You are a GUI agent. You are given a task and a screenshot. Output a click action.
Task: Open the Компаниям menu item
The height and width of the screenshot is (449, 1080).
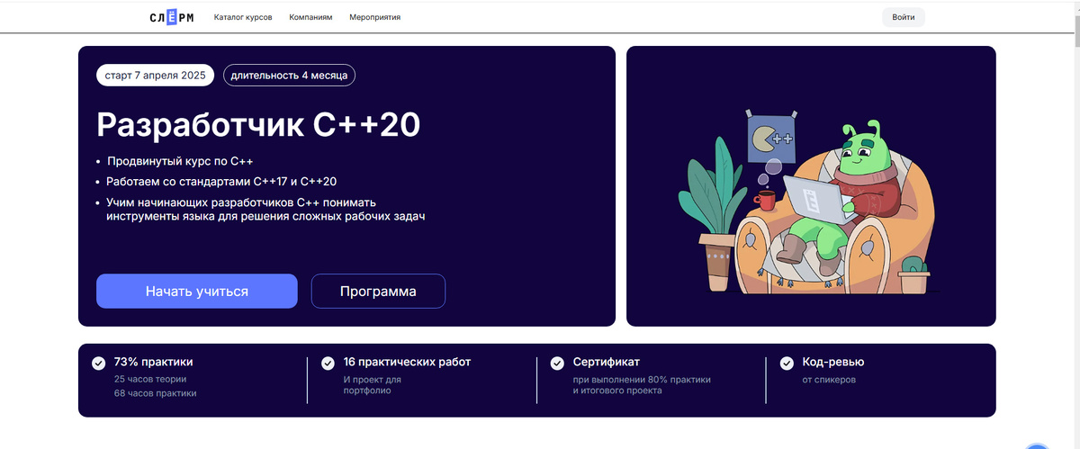pyautogui.click(x=310, y=17)
